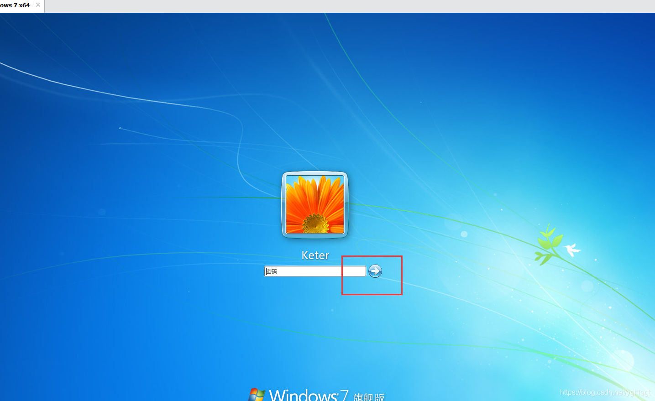Click the Windows 7 branding text
This screenshot has width=655, height=401.
(x=303, y=395)
